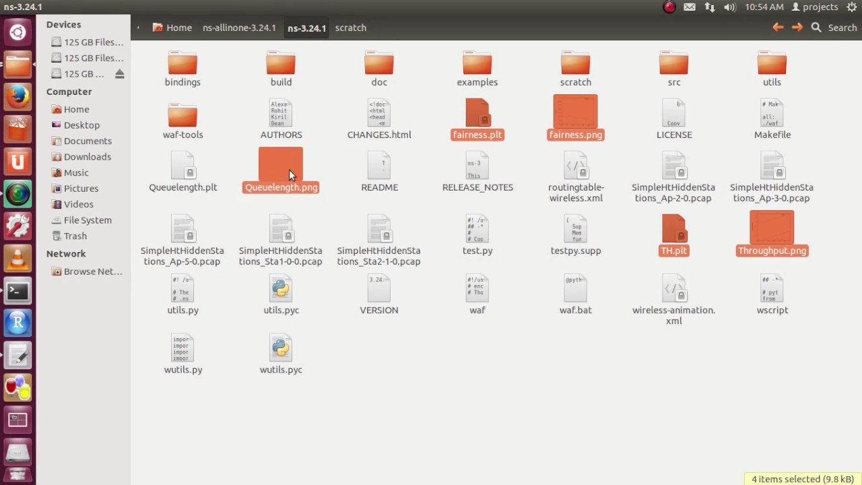Select the utils.pyc file

point(281,295)
